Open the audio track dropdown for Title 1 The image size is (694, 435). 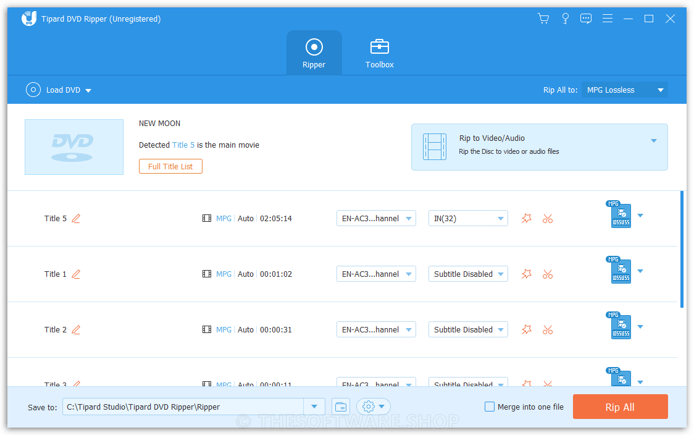click(x=376, y=274)
